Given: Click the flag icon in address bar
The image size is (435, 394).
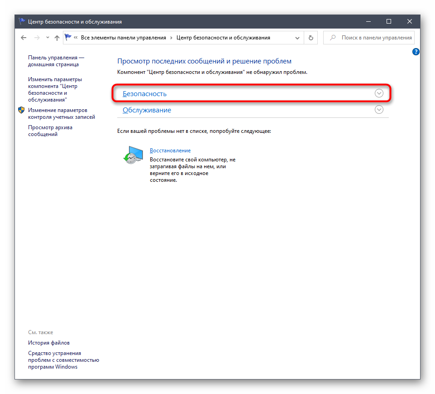Looking at the screenshot, I should point(68,38).
